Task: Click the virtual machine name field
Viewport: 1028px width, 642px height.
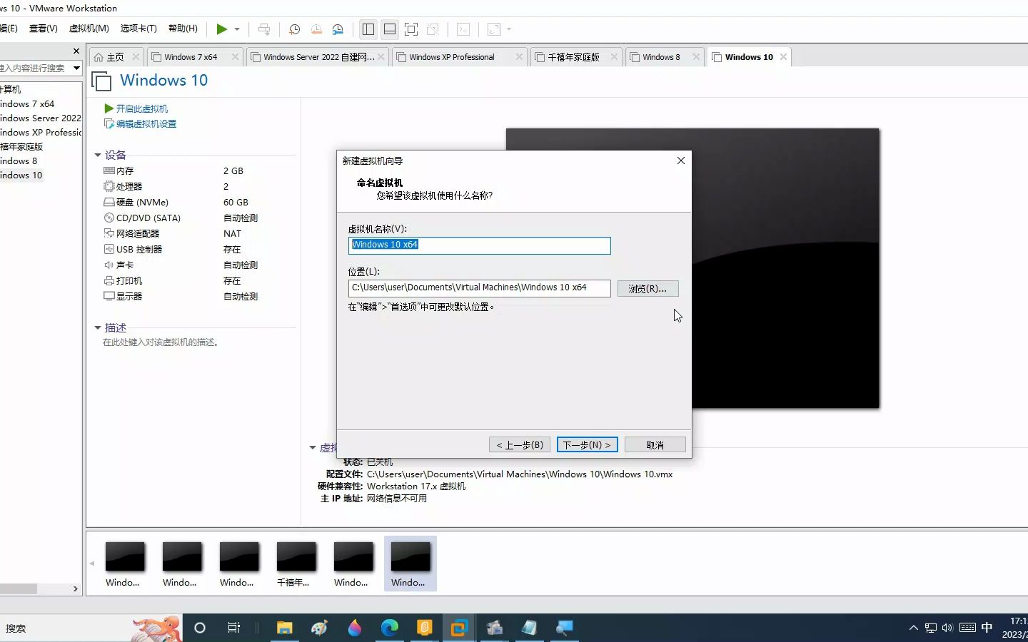Action: tap(479, 245)
